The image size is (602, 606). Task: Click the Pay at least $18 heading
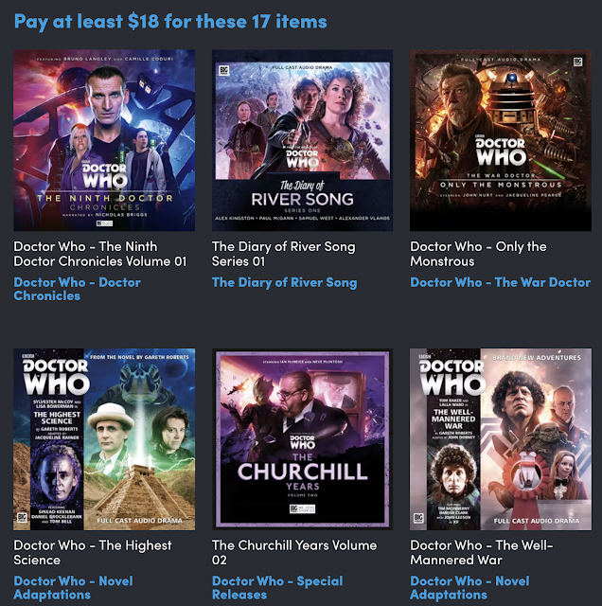[170, 22]
